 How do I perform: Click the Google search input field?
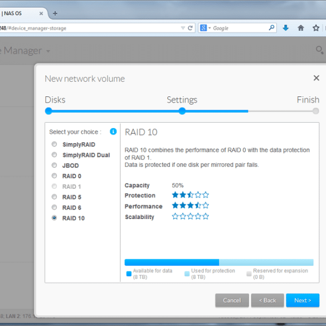click(x=240, y=28)
